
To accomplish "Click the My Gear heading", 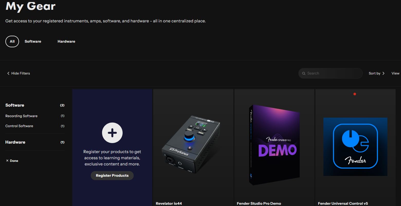I will pyautogui.click(x=31, y=6).
